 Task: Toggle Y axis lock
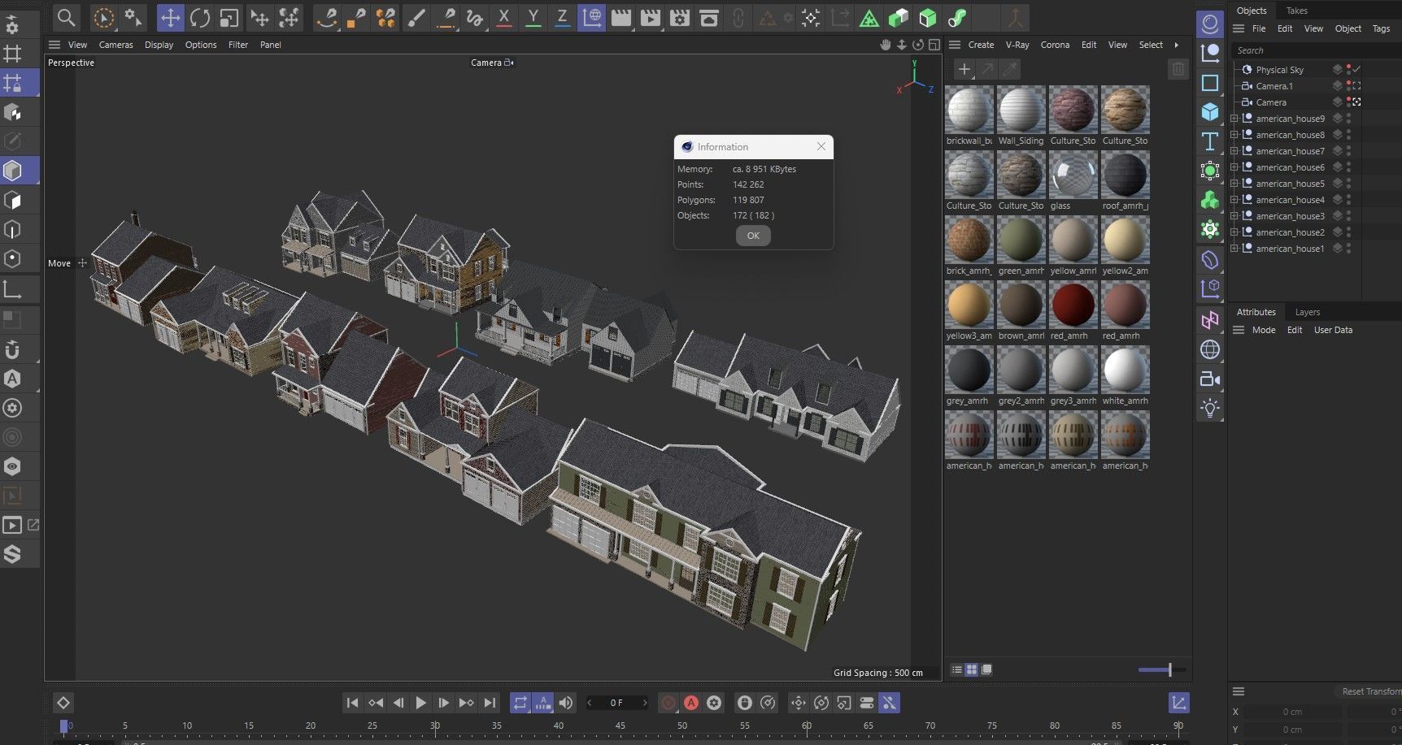[x=533, y=18]
